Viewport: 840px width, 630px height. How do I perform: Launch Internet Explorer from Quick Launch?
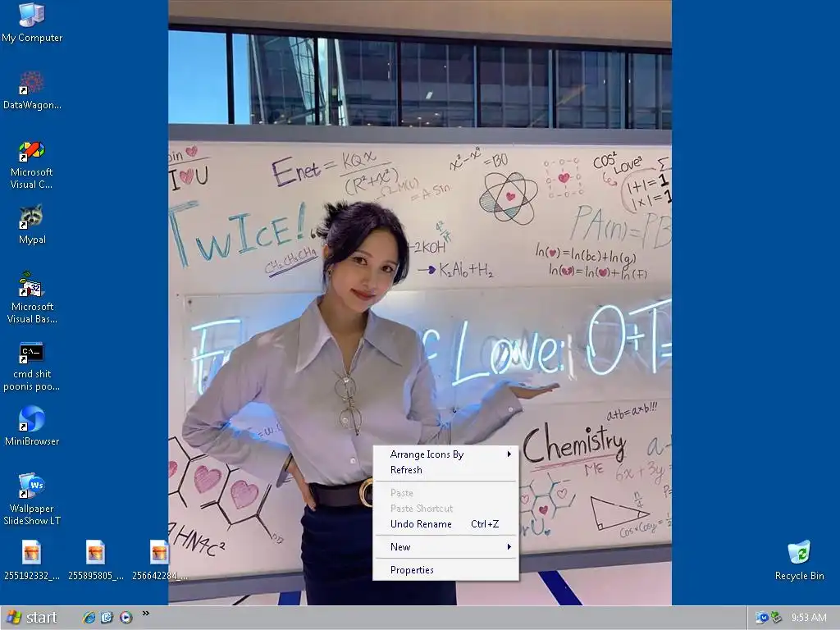tap(89, 618)
